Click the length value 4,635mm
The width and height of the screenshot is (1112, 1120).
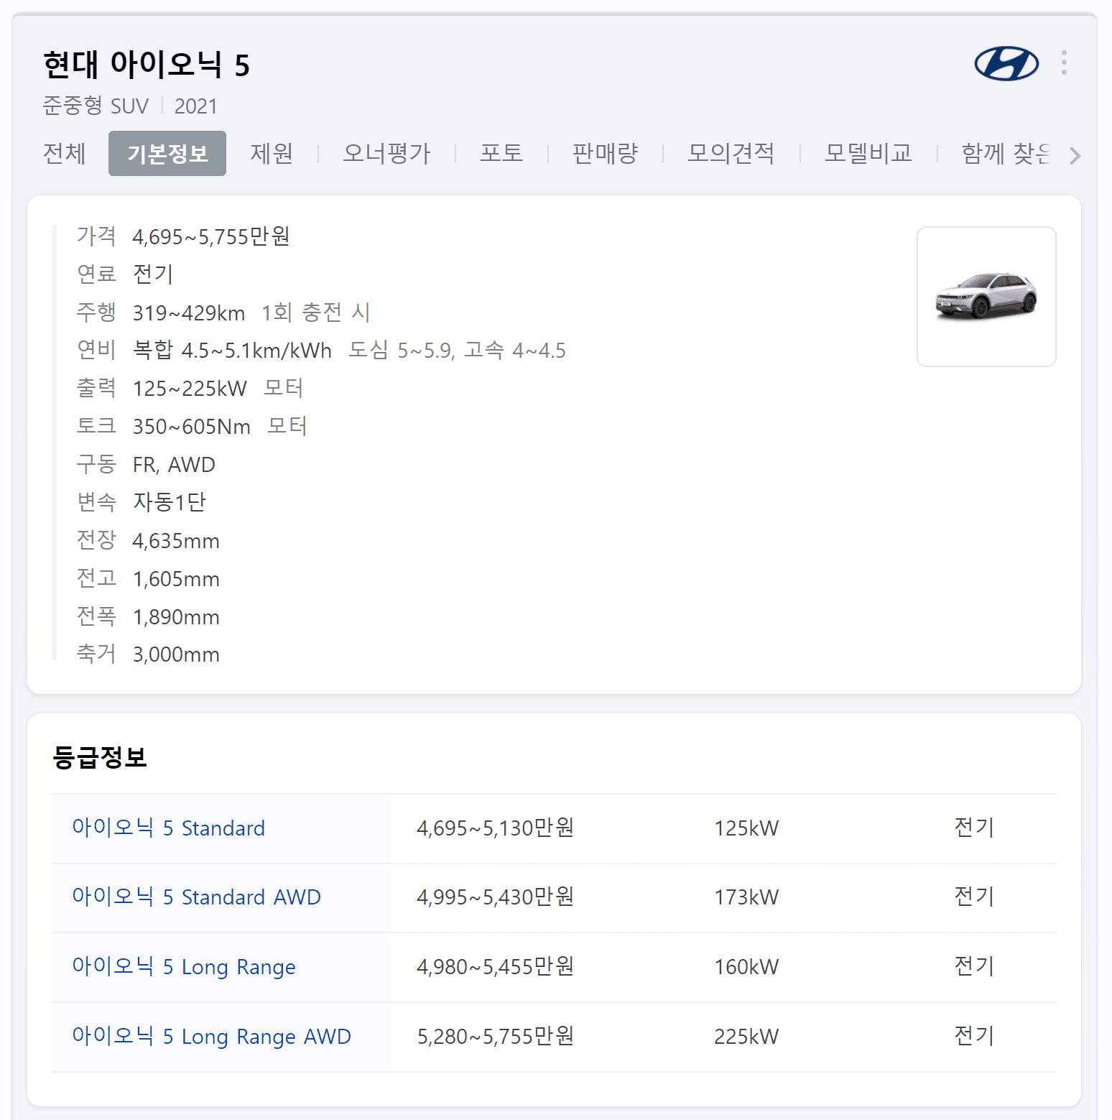click(x=176, y=541)
